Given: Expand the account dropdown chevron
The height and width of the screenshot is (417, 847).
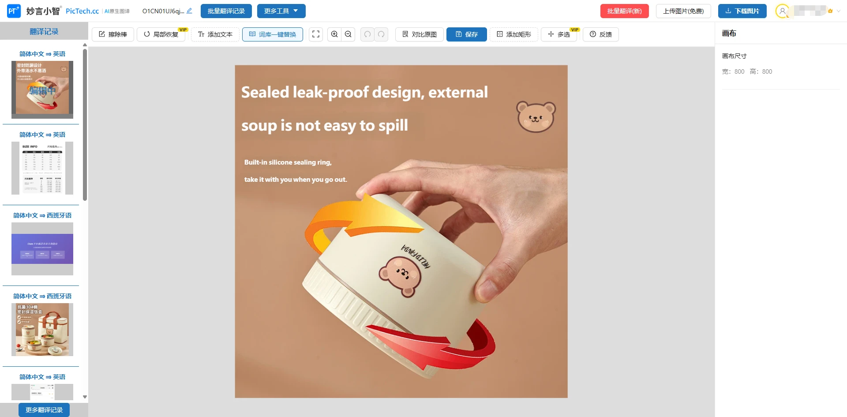Looking at the screenshot, I should pos(839,11).
